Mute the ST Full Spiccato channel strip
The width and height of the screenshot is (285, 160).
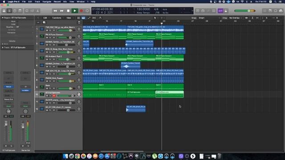6,146
